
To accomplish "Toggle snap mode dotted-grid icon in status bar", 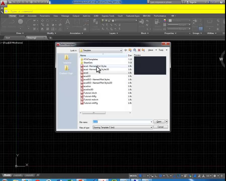I will point(144,176).
